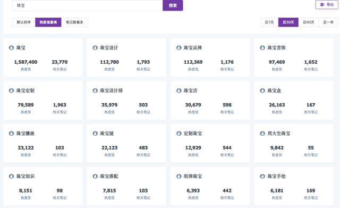Click the icon beside 珠宝首饰 keyword
The width and height of the screenshot is (340, 208).
tap(262, 48)
